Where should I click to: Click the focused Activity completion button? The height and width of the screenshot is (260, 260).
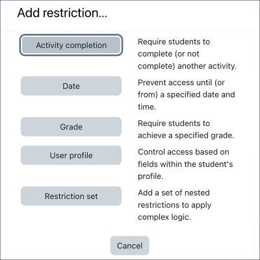[71, 45]
